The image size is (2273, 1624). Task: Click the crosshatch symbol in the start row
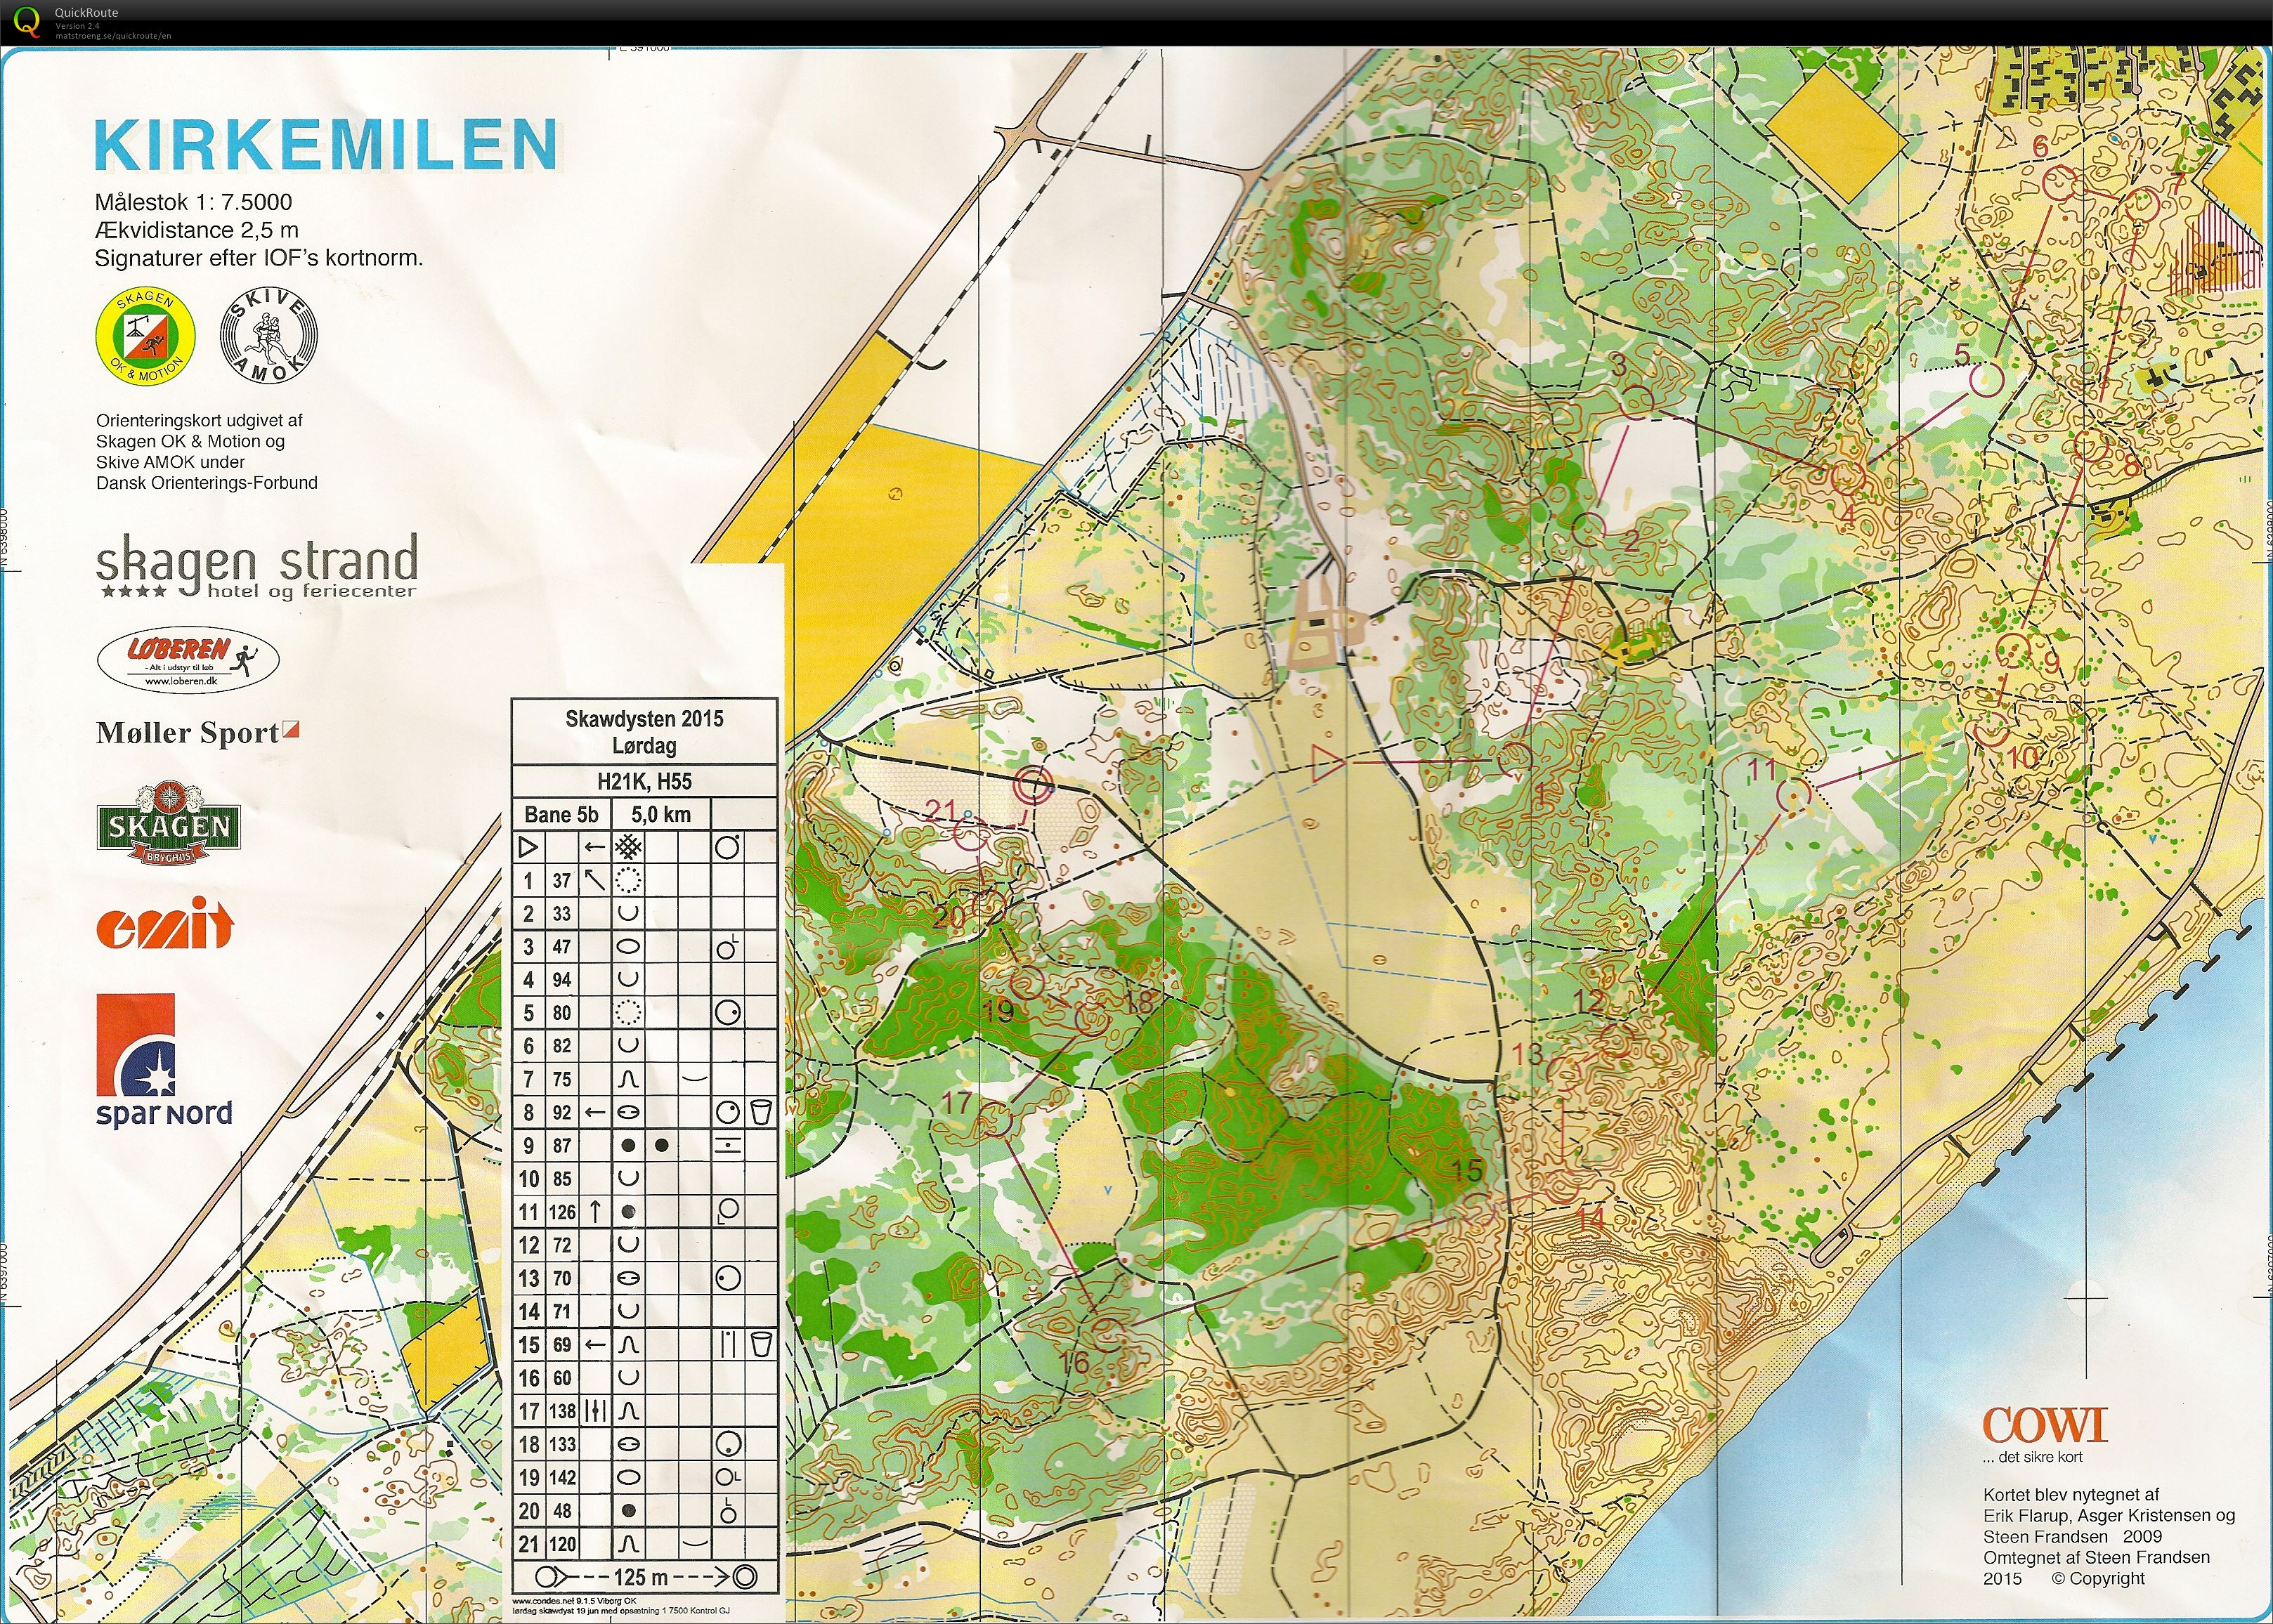628,848
